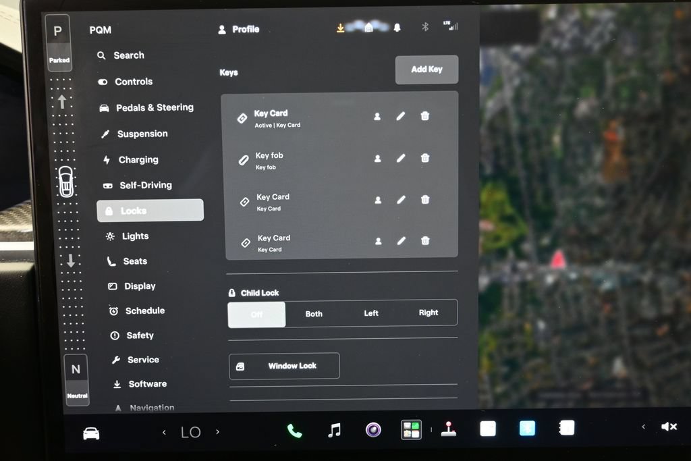This screenshot has width=691, height=461.
Task: Tap the left chevron beside volume icon
Action: click(x=643, y=426)
